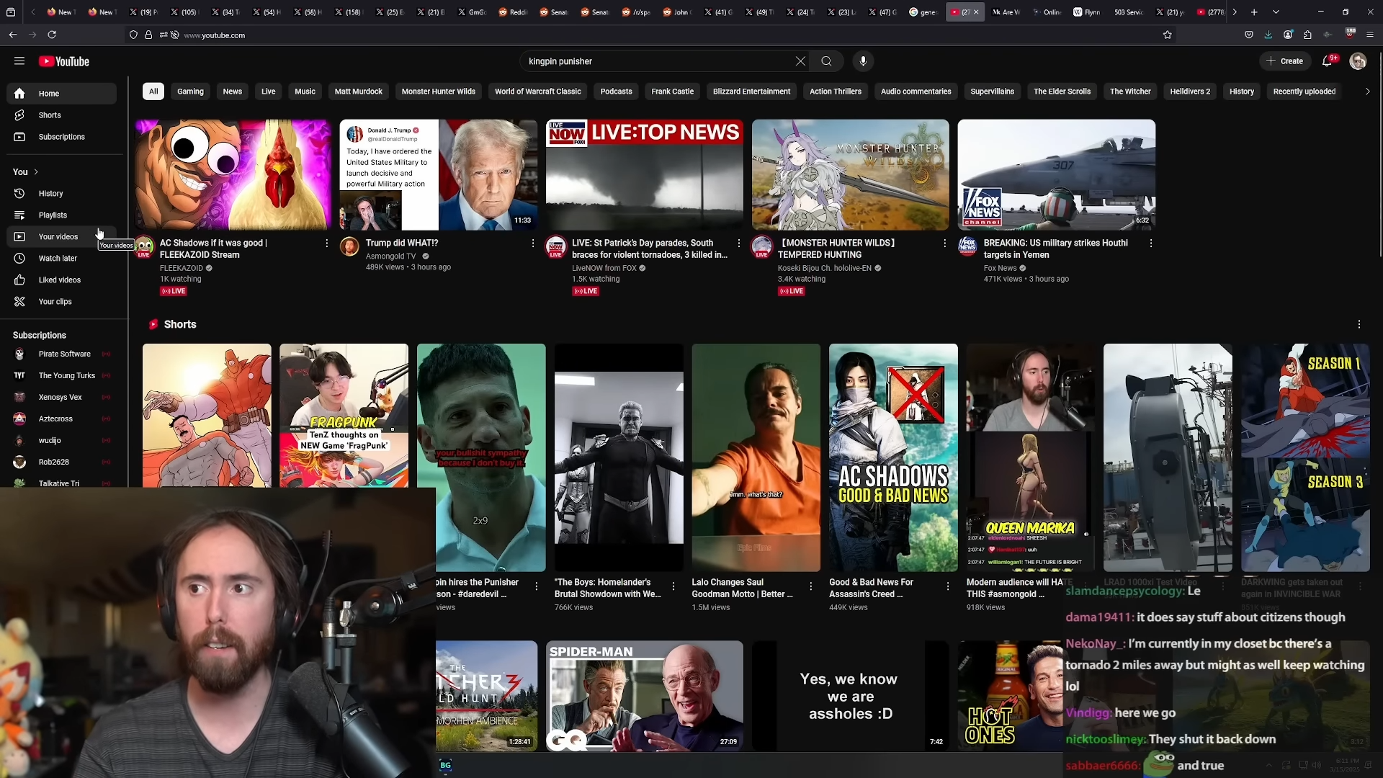Click the search magnifier button

coord(826,61)
